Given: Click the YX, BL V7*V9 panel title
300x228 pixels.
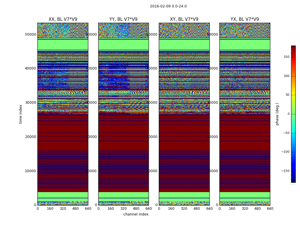Looking at the screenshot, I should tap(245, 19).
